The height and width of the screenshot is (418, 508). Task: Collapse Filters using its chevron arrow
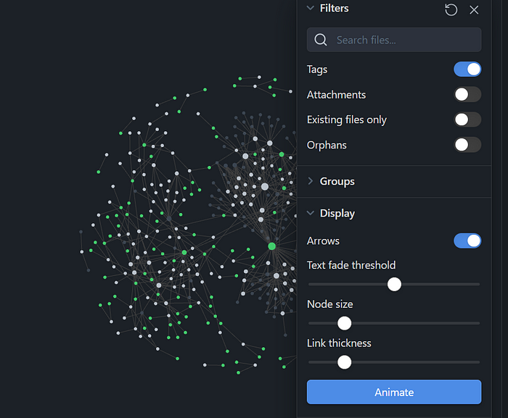click(311, 8)
